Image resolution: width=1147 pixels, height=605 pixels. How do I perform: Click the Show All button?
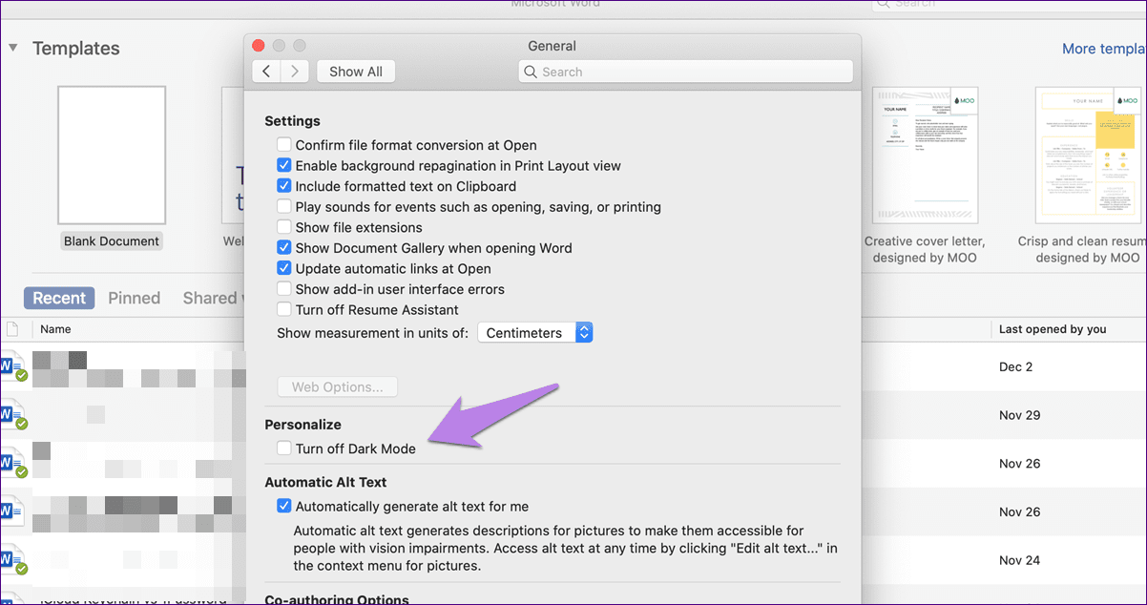356,72
